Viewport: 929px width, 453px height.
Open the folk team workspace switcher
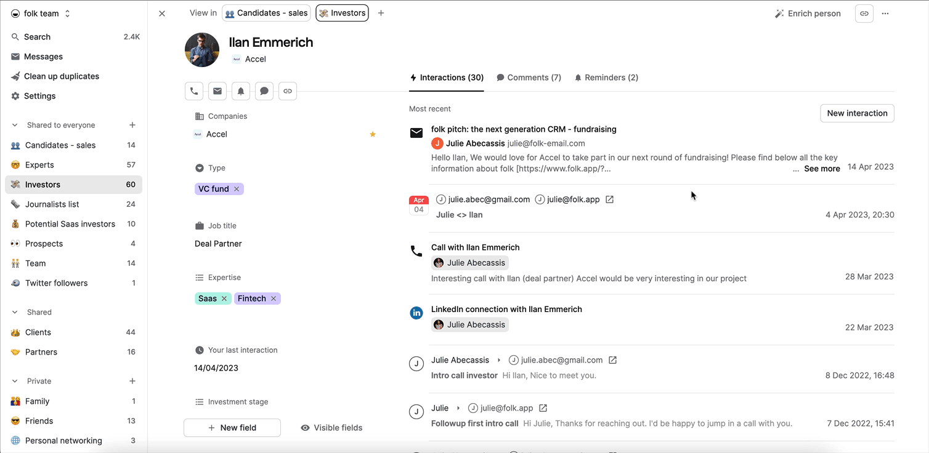(x=41, y=14)
